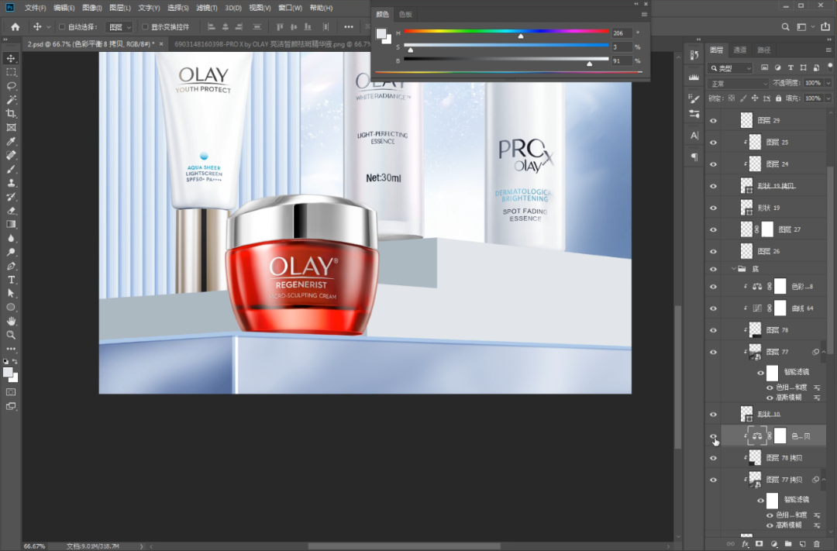Select the Crop tool

click(11, 113)
